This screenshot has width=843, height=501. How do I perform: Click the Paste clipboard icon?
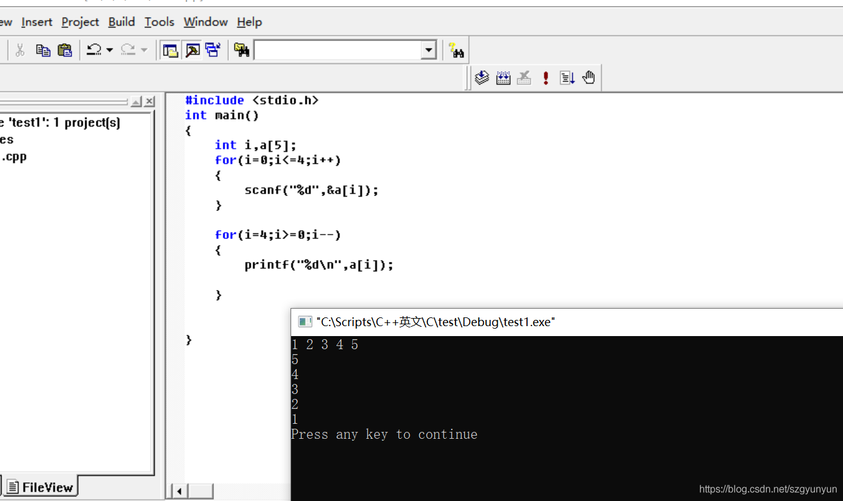65,50
